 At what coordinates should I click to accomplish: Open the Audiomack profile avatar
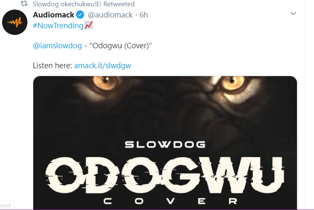(x=15, y=22)
